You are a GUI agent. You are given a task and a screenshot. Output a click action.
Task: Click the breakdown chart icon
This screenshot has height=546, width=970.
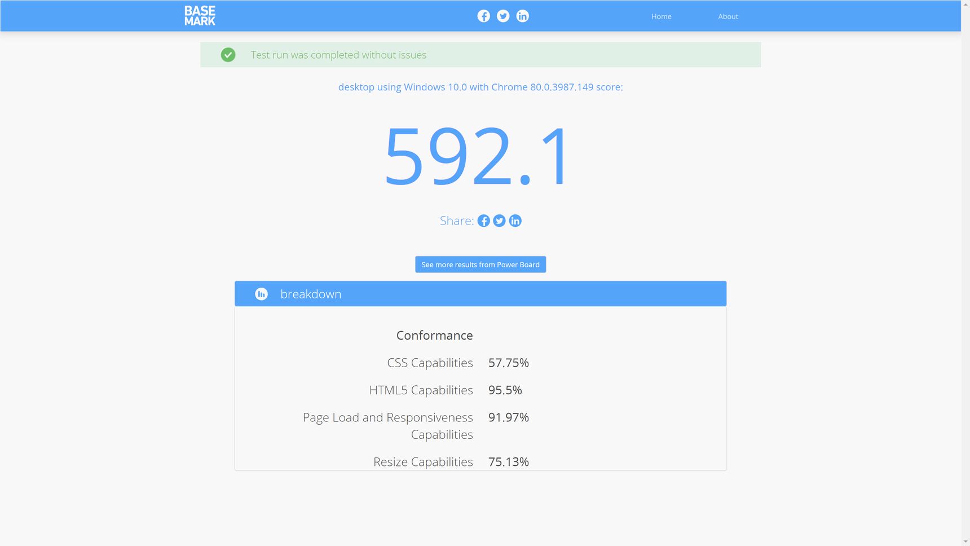[261, 294]
